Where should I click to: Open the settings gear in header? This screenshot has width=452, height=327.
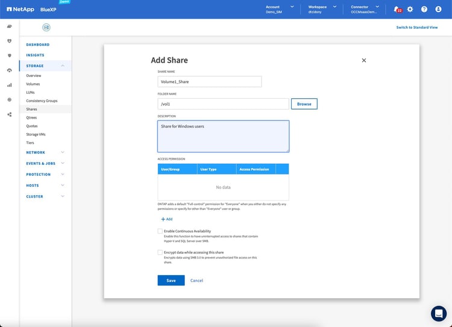coord(410,9)
